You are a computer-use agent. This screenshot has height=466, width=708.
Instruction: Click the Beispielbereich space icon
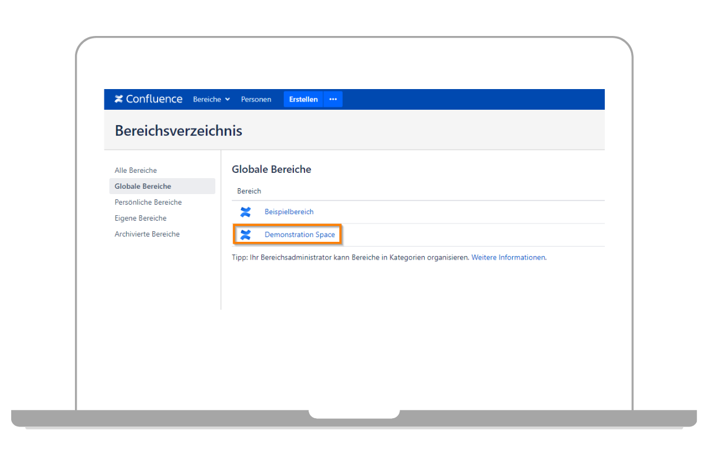coord(245,212)
